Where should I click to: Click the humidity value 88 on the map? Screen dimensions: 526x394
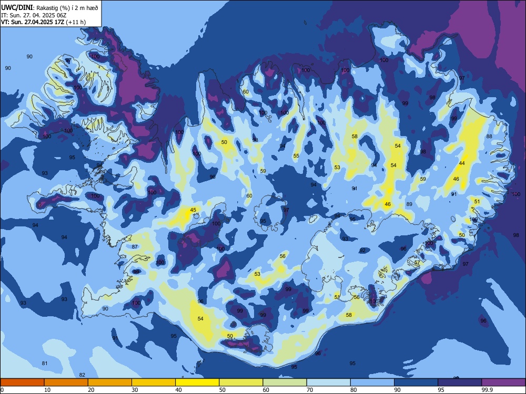(489, 137)
